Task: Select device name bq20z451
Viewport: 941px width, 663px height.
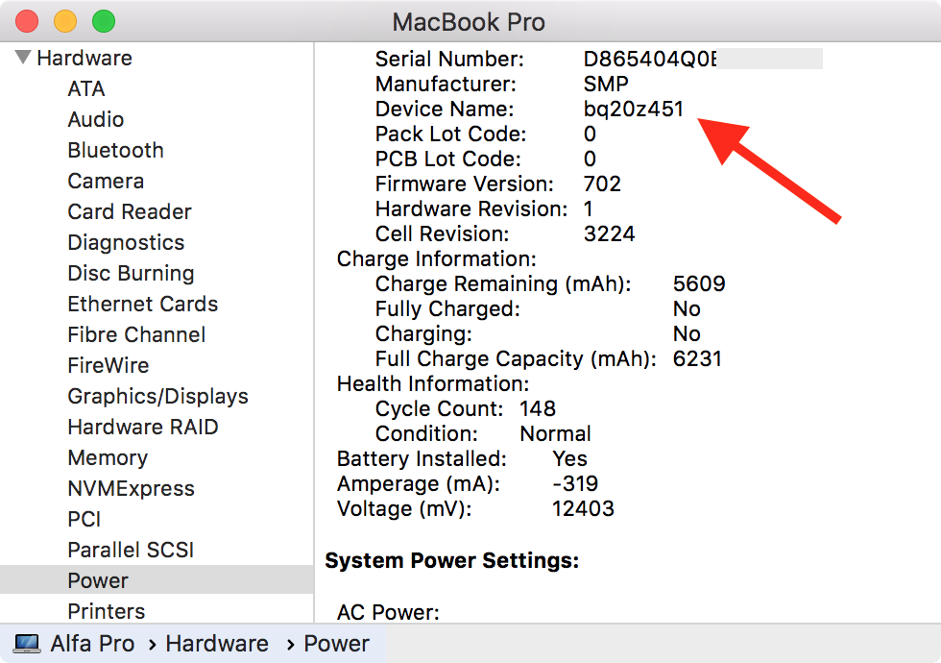Action: [634, 110]
